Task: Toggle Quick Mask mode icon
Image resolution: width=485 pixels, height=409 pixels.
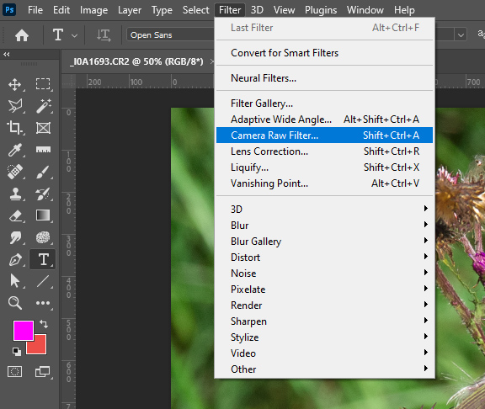Action: coord(14,371)
